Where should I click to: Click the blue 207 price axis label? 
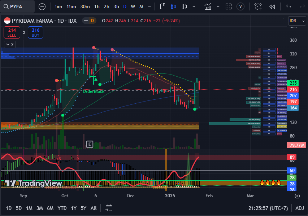(x=293, y=95)
